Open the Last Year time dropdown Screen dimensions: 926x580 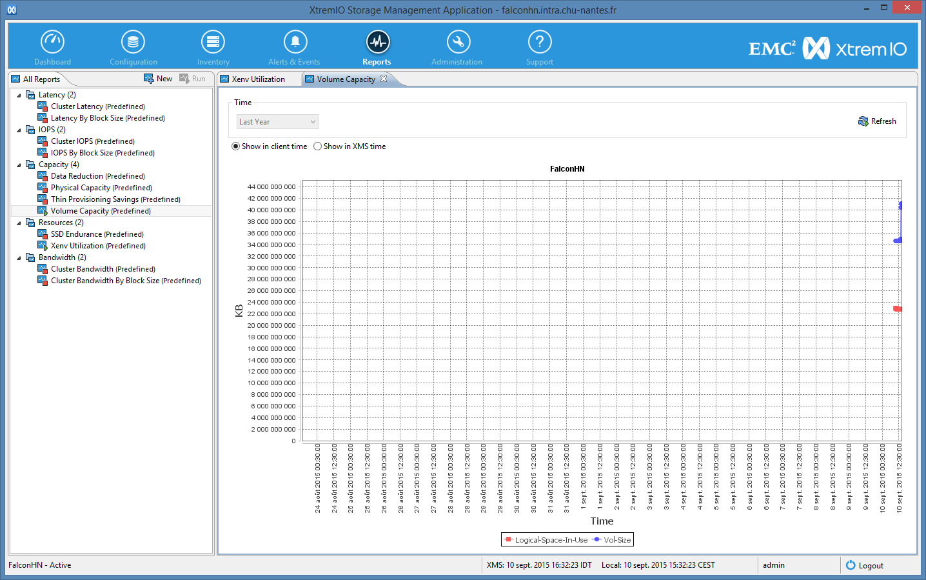pyautogui.click(x=277, y=122)
